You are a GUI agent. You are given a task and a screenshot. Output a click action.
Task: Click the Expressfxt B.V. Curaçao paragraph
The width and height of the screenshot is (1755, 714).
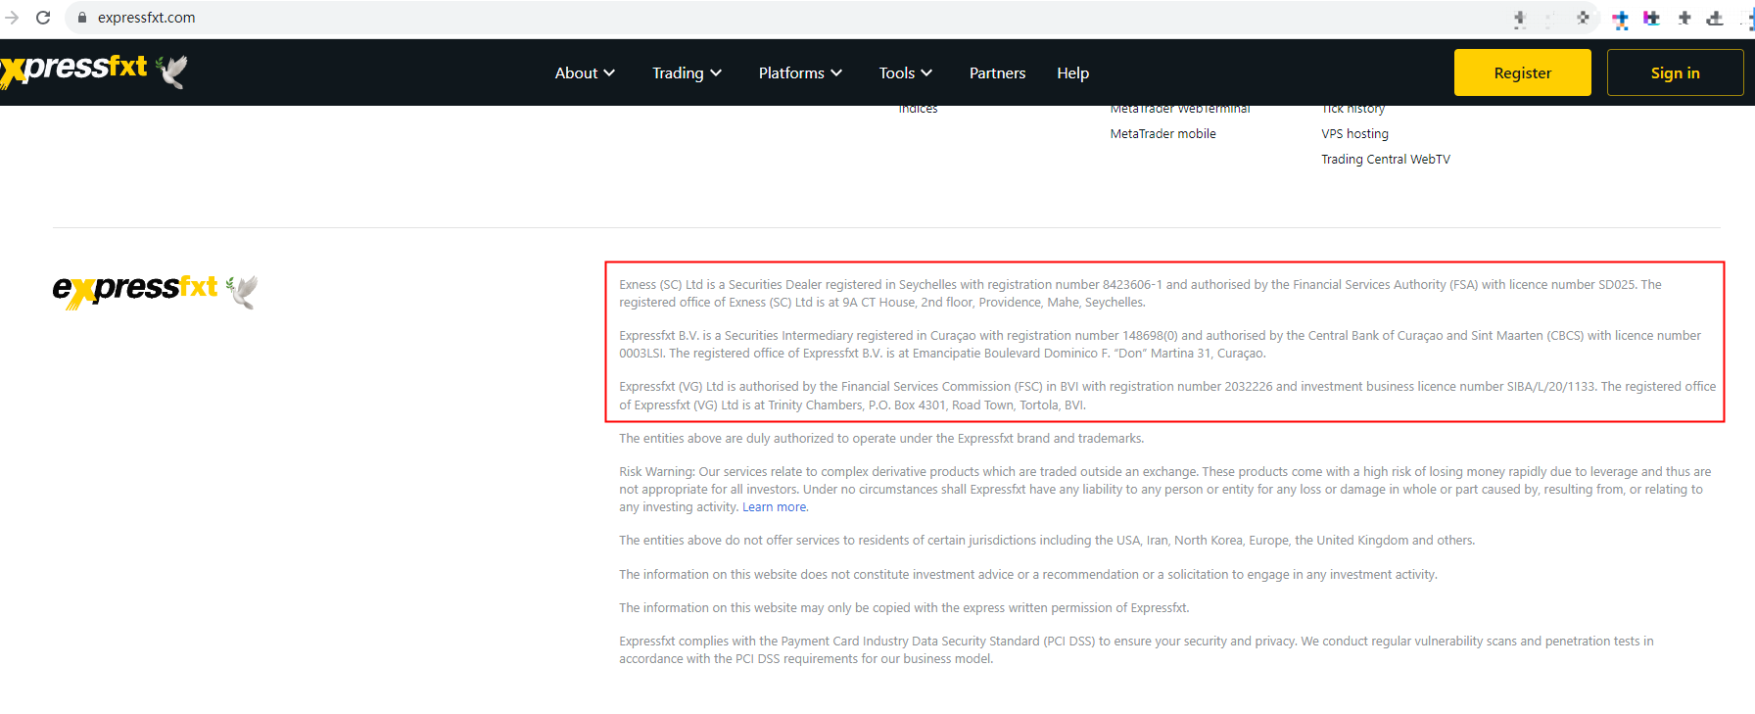point(1160,345)
